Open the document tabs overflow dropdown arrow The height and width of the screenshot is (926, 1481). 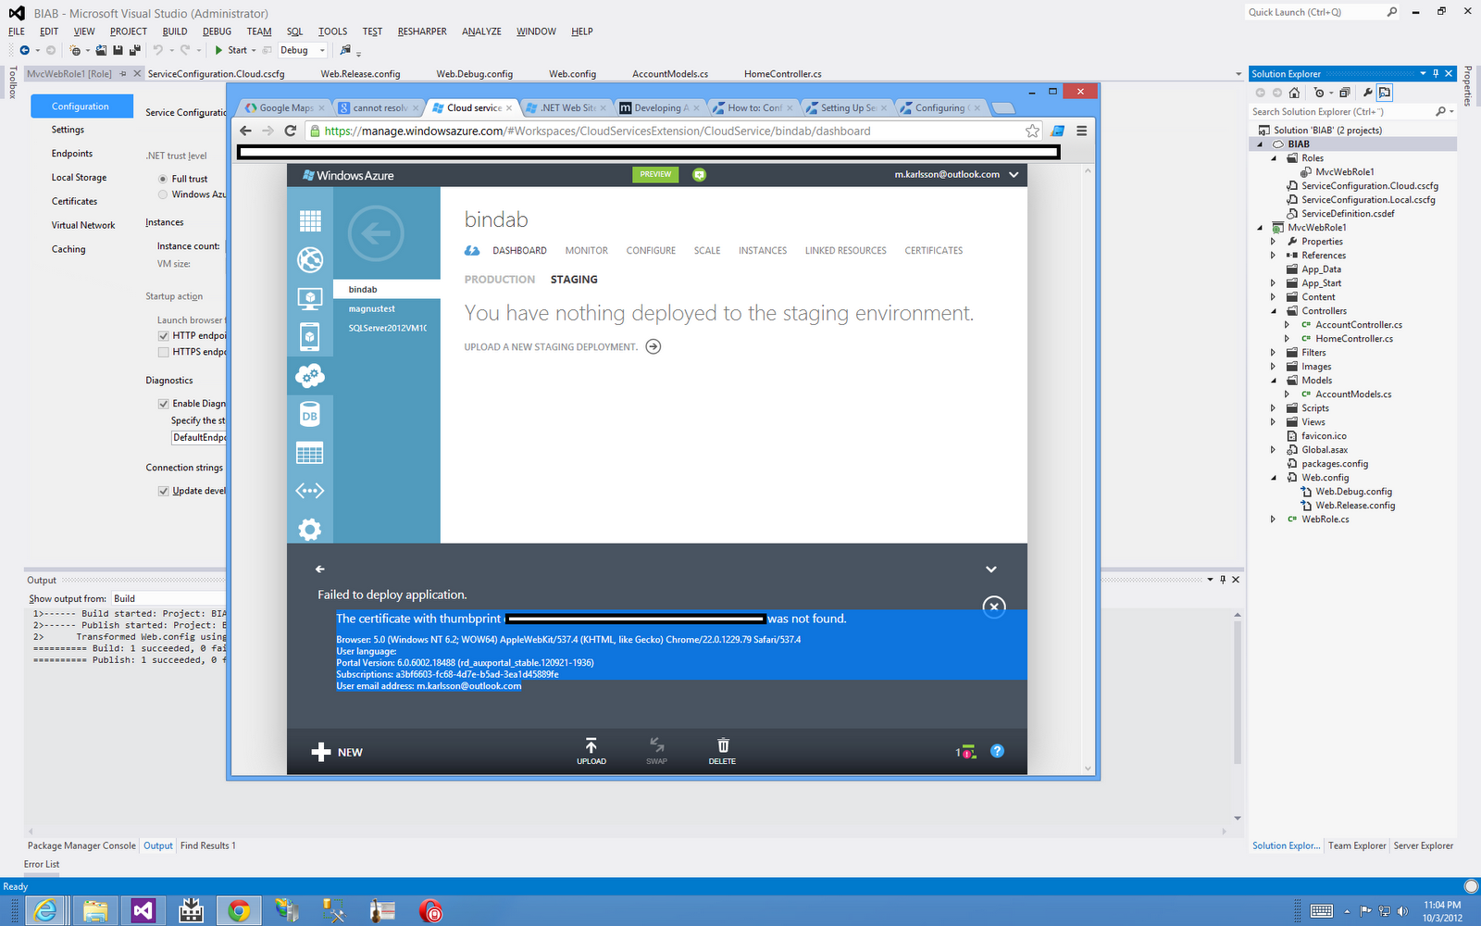tap(1238, 74)
